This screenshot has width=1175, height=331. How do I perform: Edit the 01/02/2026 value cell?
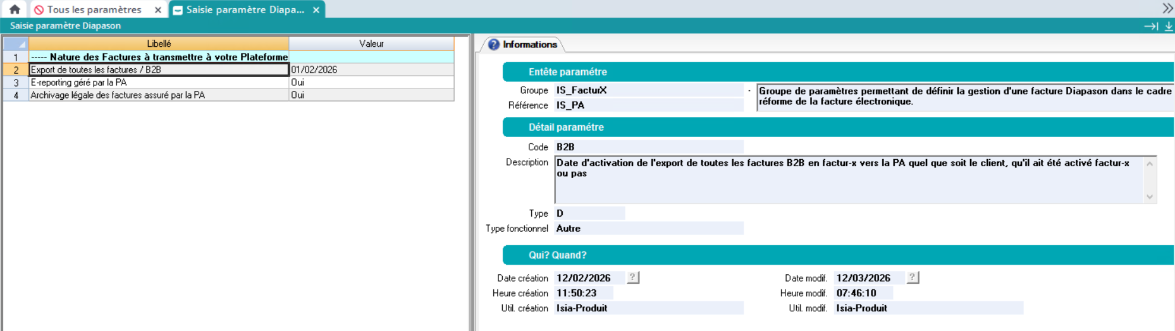coord(371,70)
